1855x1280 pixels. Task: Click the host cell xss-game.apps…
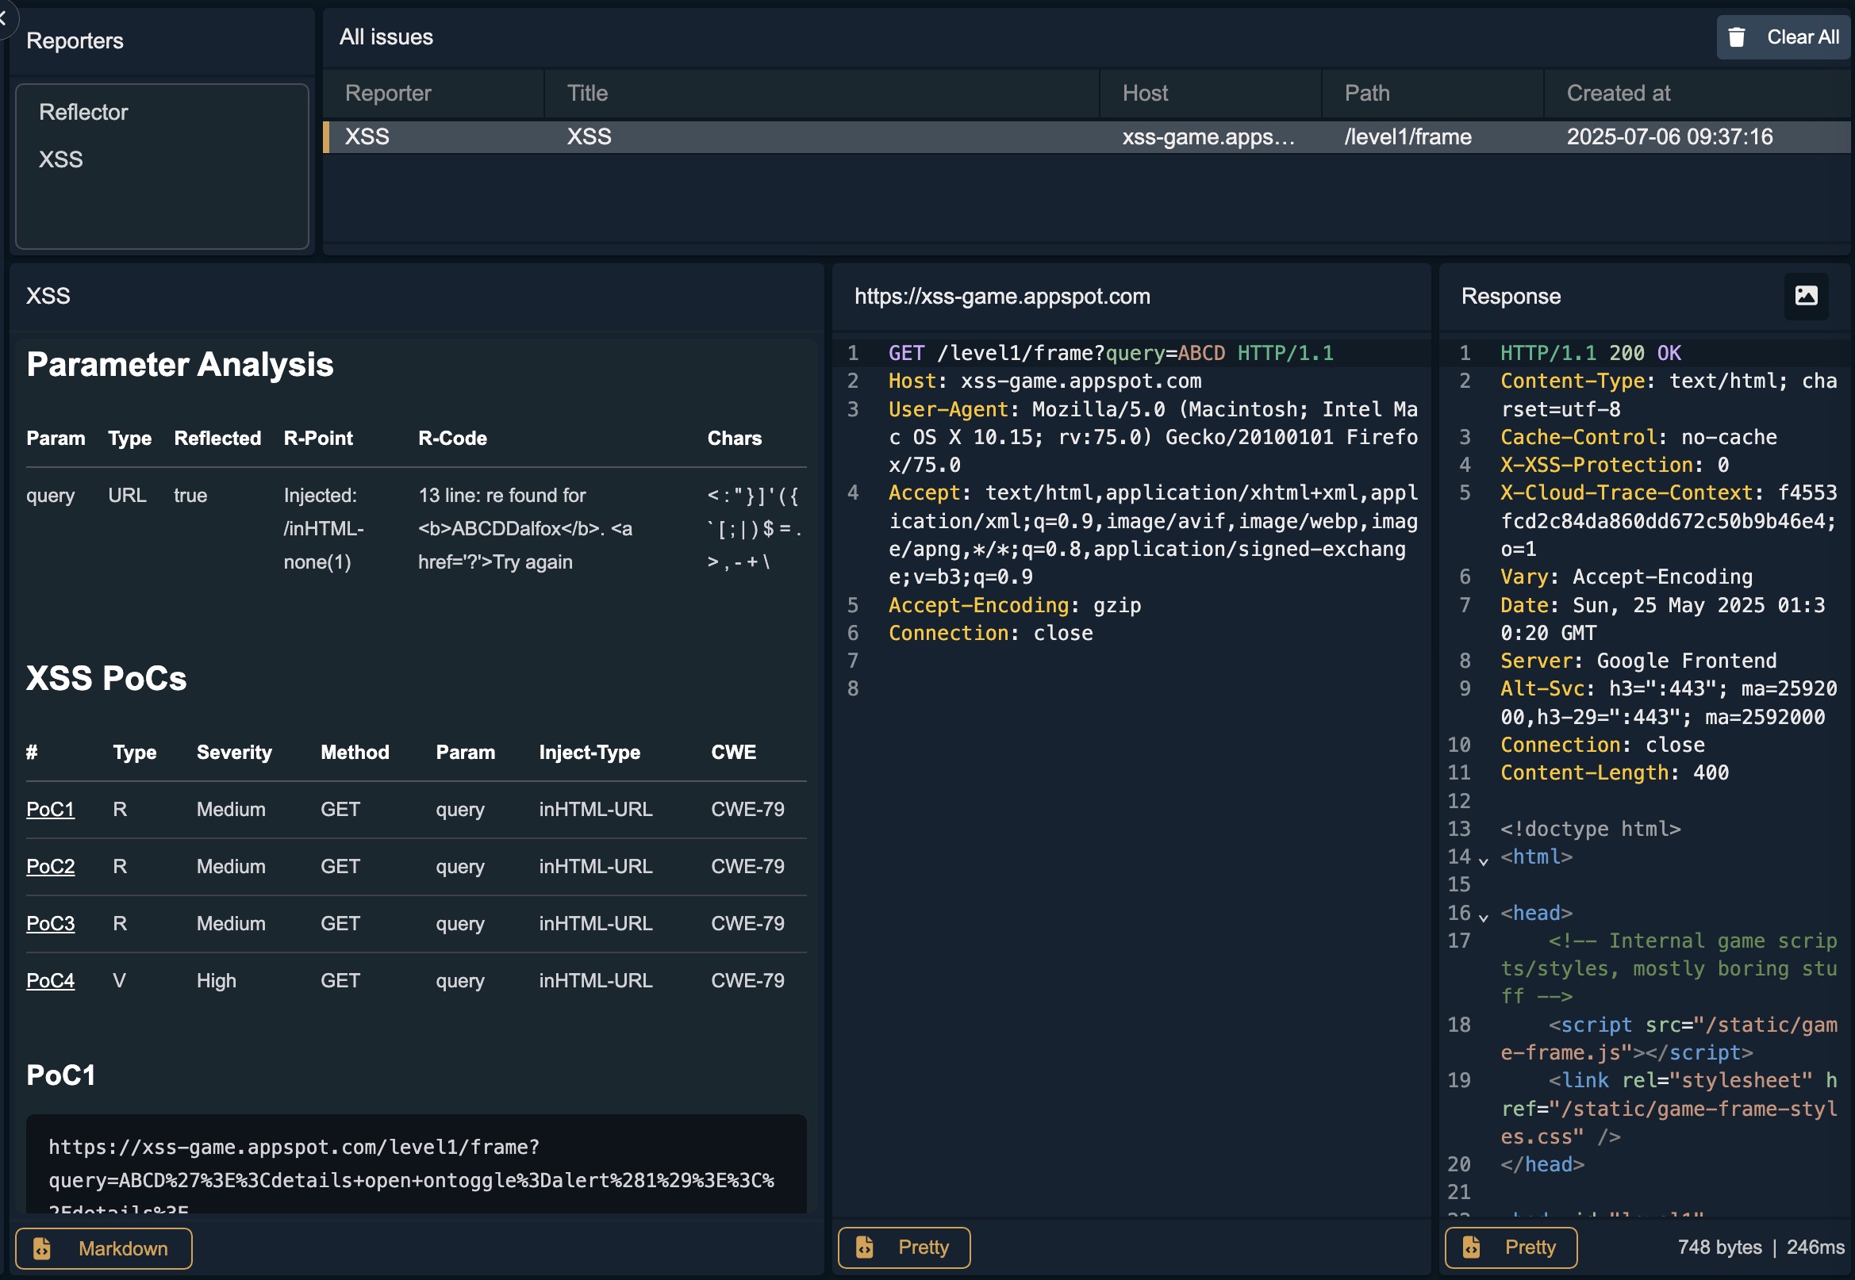point(1208,137)
